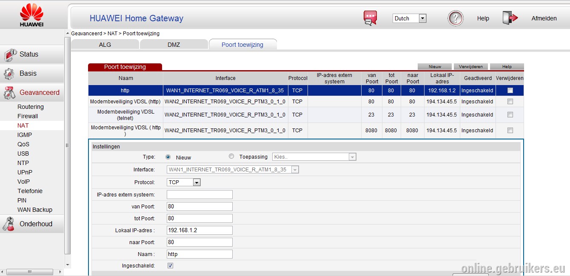Click the Help link in header
The height and width of the screenshot is (276, 570).
pos(483,18)
